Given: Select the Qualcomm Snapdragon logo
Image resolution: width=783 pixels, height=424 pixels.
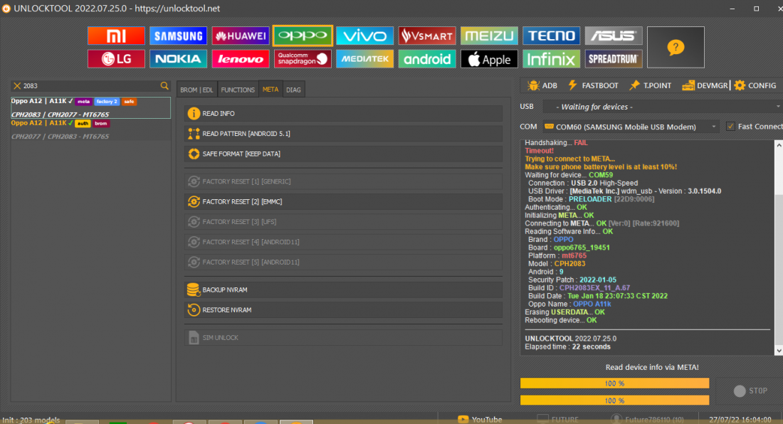Looking at the screenshot, I should click(x=303, y=59).
